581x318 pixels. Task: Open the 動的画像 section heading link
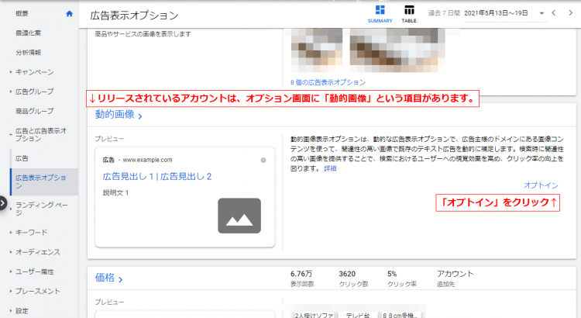[119, 115]
